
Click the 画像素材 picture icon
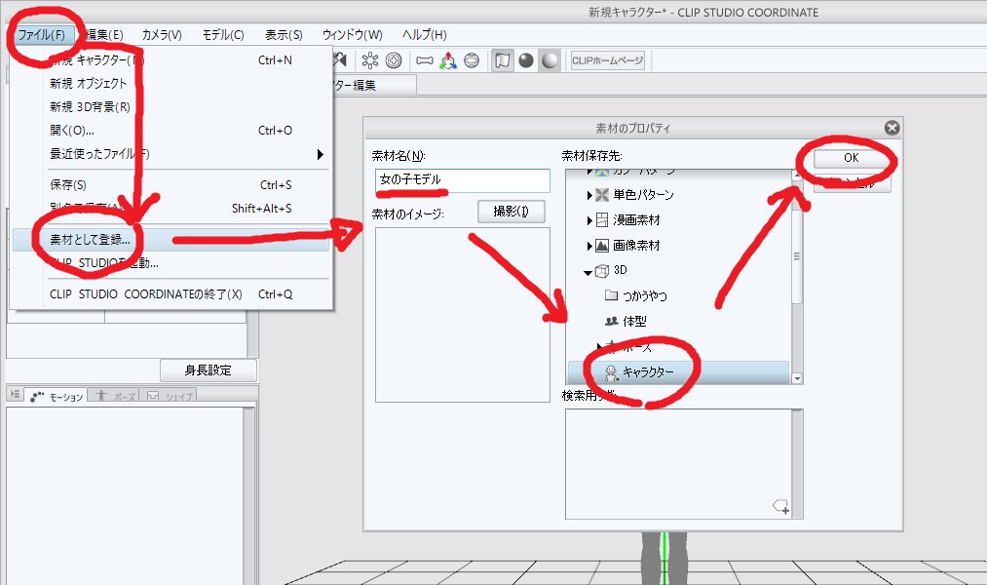click(x=602, y=246)
